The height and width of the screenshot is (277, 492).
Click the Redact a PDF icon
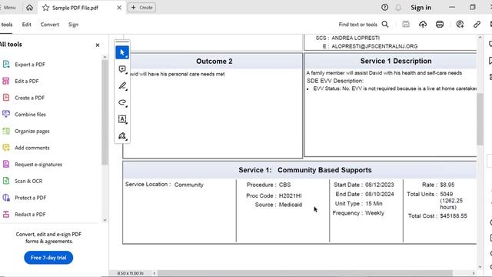[x=6, y=214]
